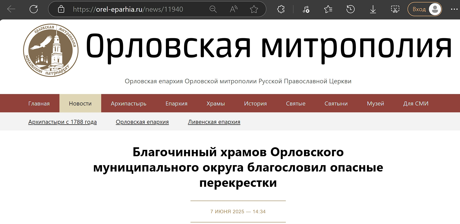
Task: Open the Для СМИ menu item
Action: point(416,103)
